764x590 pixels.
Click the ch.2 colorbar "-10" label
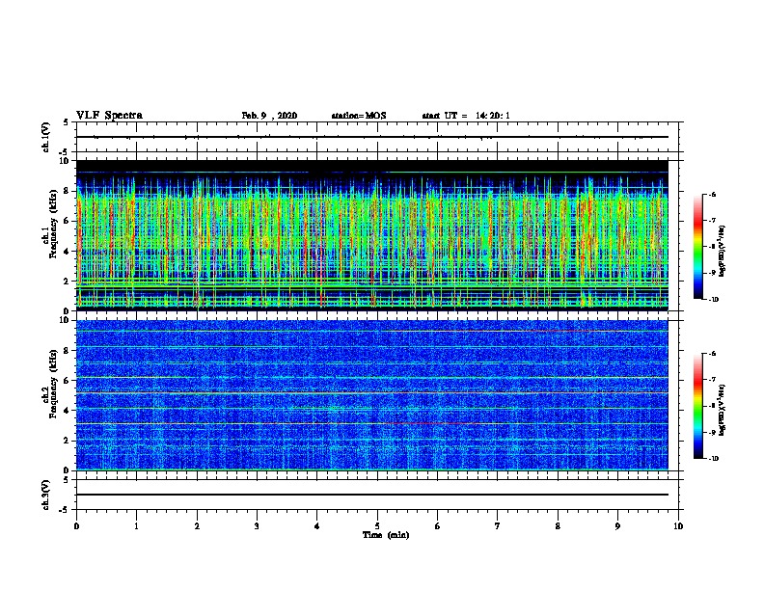pos(713,459)
